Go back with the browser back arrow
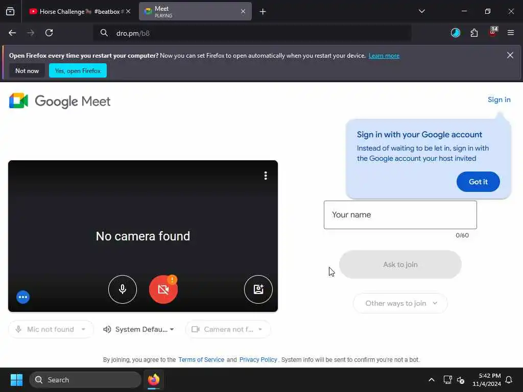The width and height of the screenshot is (523, 392). coord(12,33)
